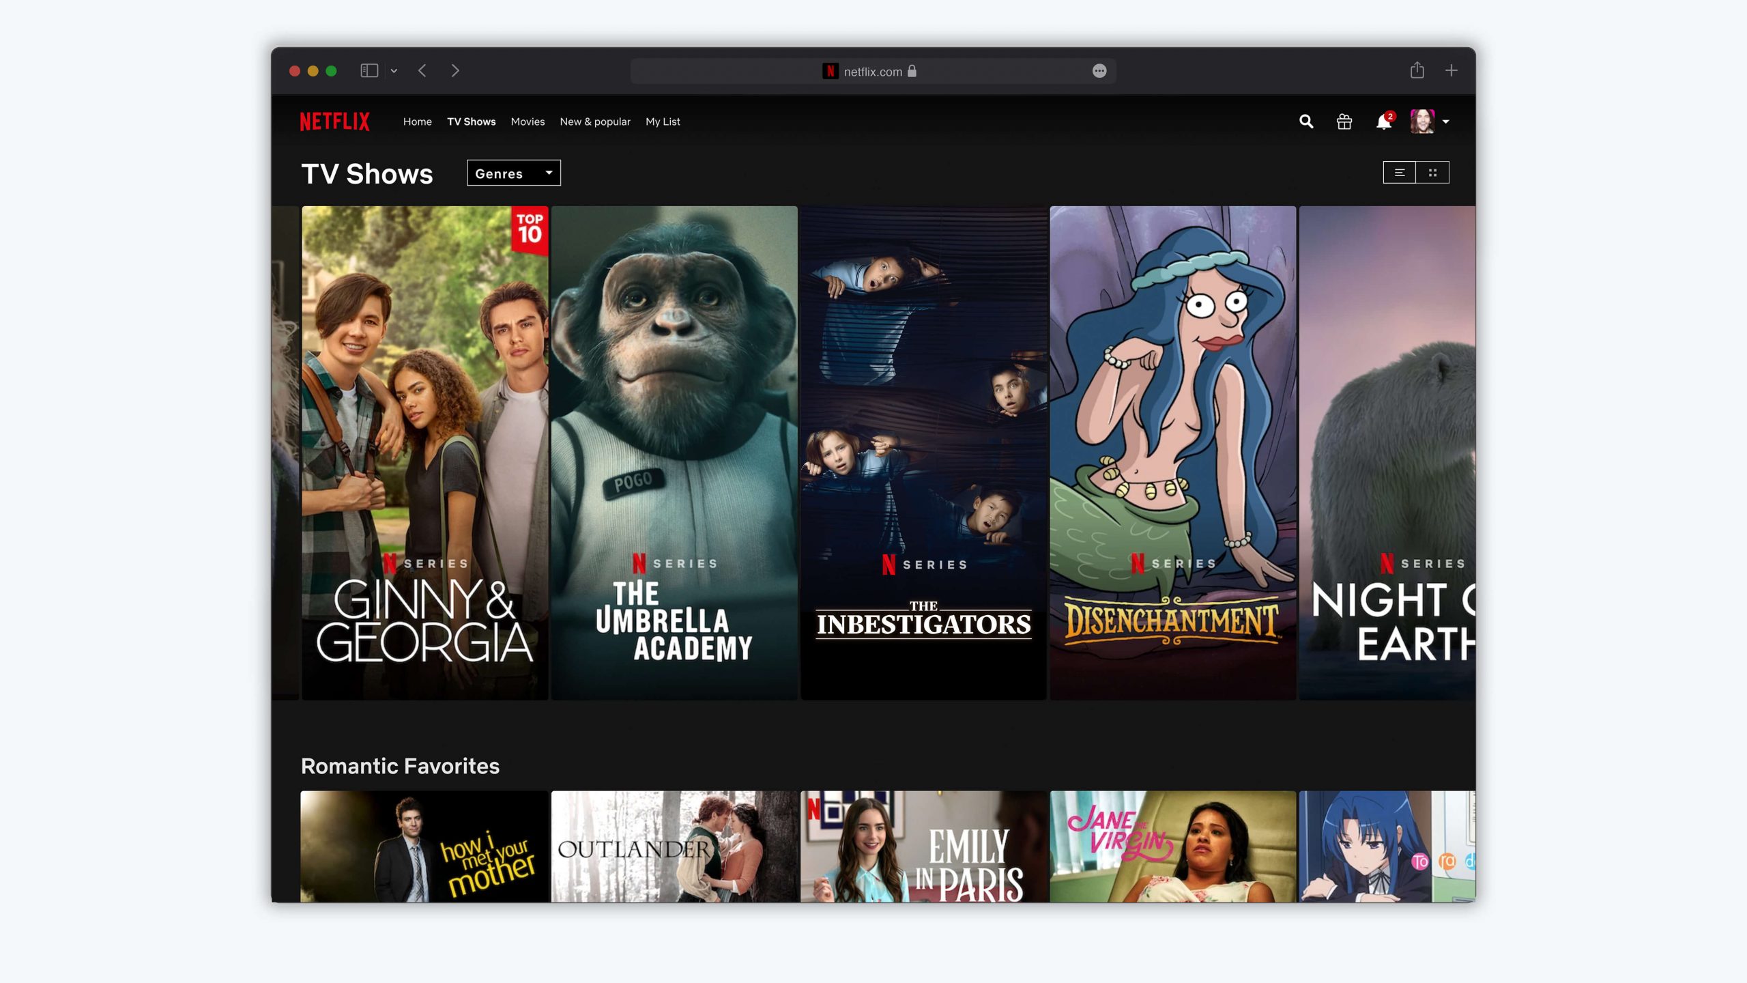
Task: Click the Netflix favicon in address bar
Action: point(830,71)
